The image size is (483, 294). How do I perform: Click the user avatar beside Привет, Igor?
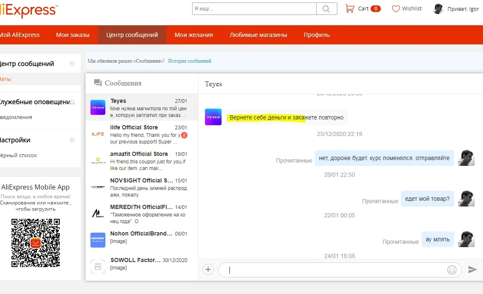tap(438, 9)
